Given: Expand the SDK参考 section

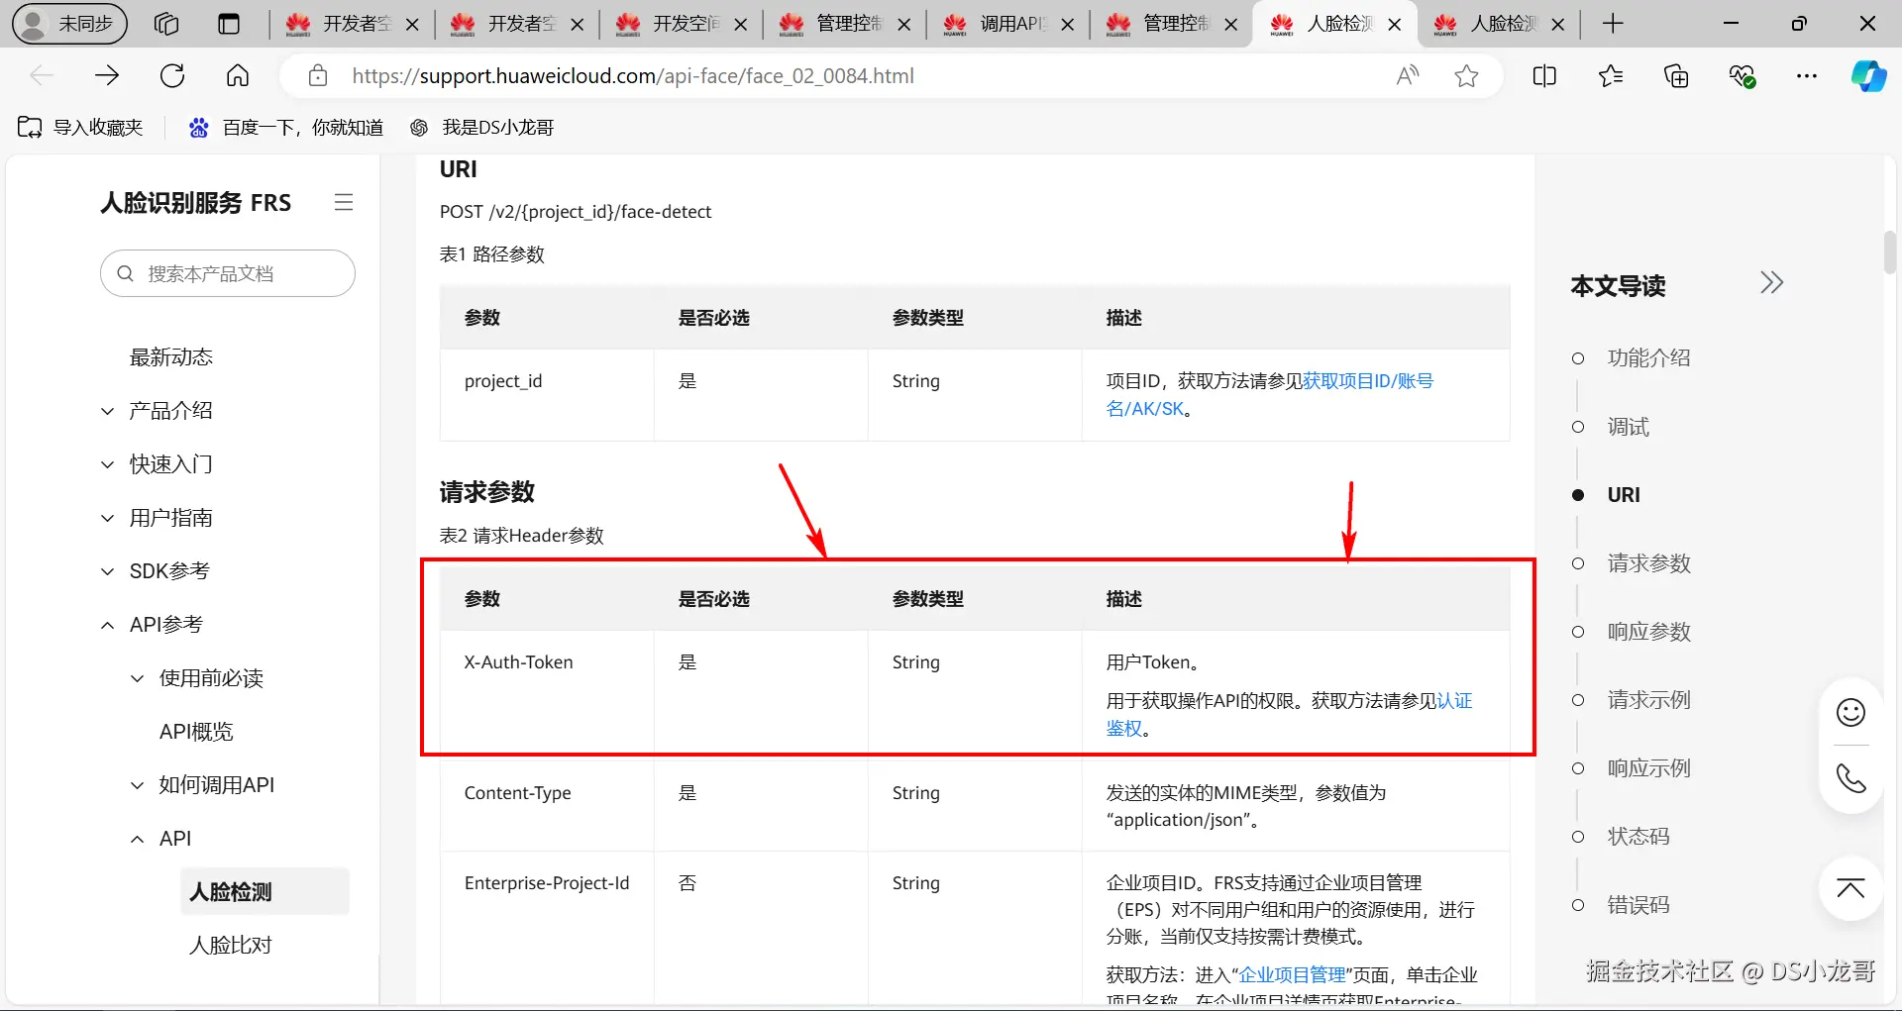Looking at the screenshot, I should [155, 571].
